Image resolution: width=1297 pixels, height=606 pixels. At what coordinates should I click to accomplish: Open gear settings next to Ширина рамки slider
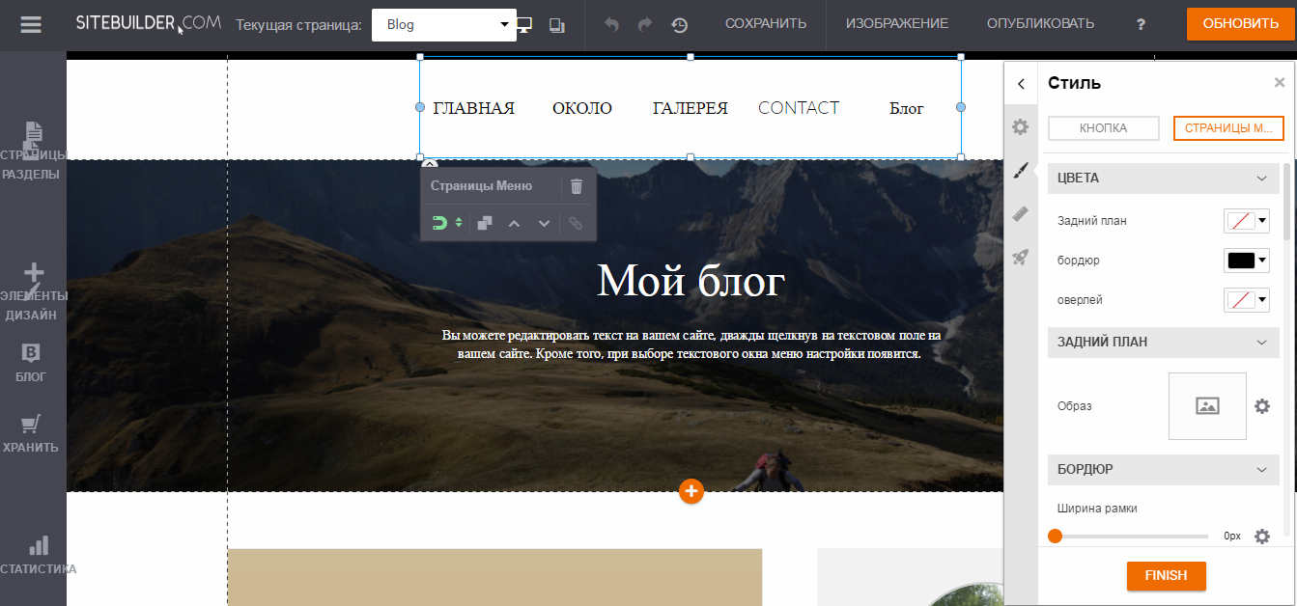1261,537
